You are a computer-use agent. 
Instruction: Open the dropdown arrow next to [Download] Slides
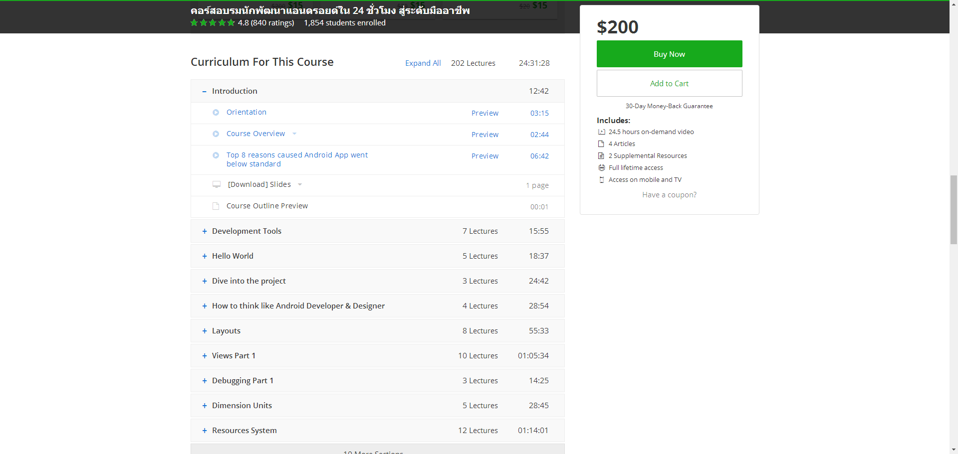(x=300, y=184)
